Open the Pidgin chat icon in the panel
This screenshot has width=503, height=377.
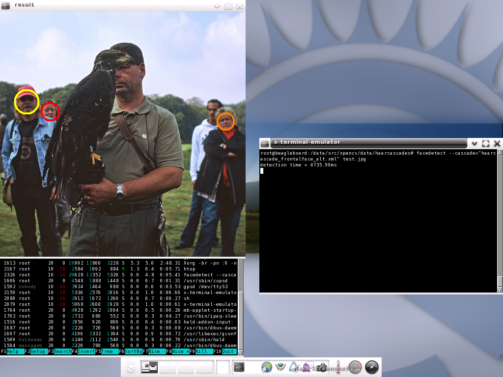pos(307,367)
